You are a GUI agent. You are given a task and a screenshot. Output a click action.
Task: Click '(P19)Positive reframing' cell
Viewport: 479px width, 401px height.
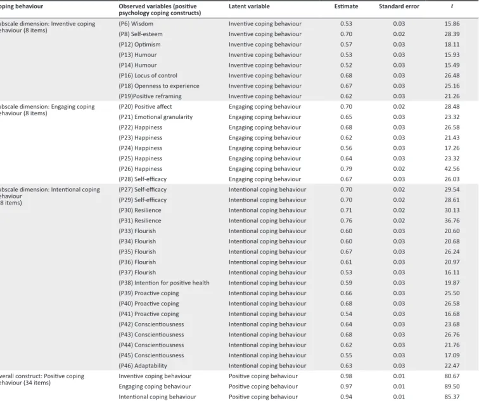[x=150, y=96]
